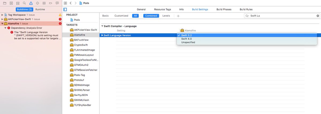Choose Unspecified from the dropdown
The height and width of the screenshot is (114, 321).
(247, 42)
